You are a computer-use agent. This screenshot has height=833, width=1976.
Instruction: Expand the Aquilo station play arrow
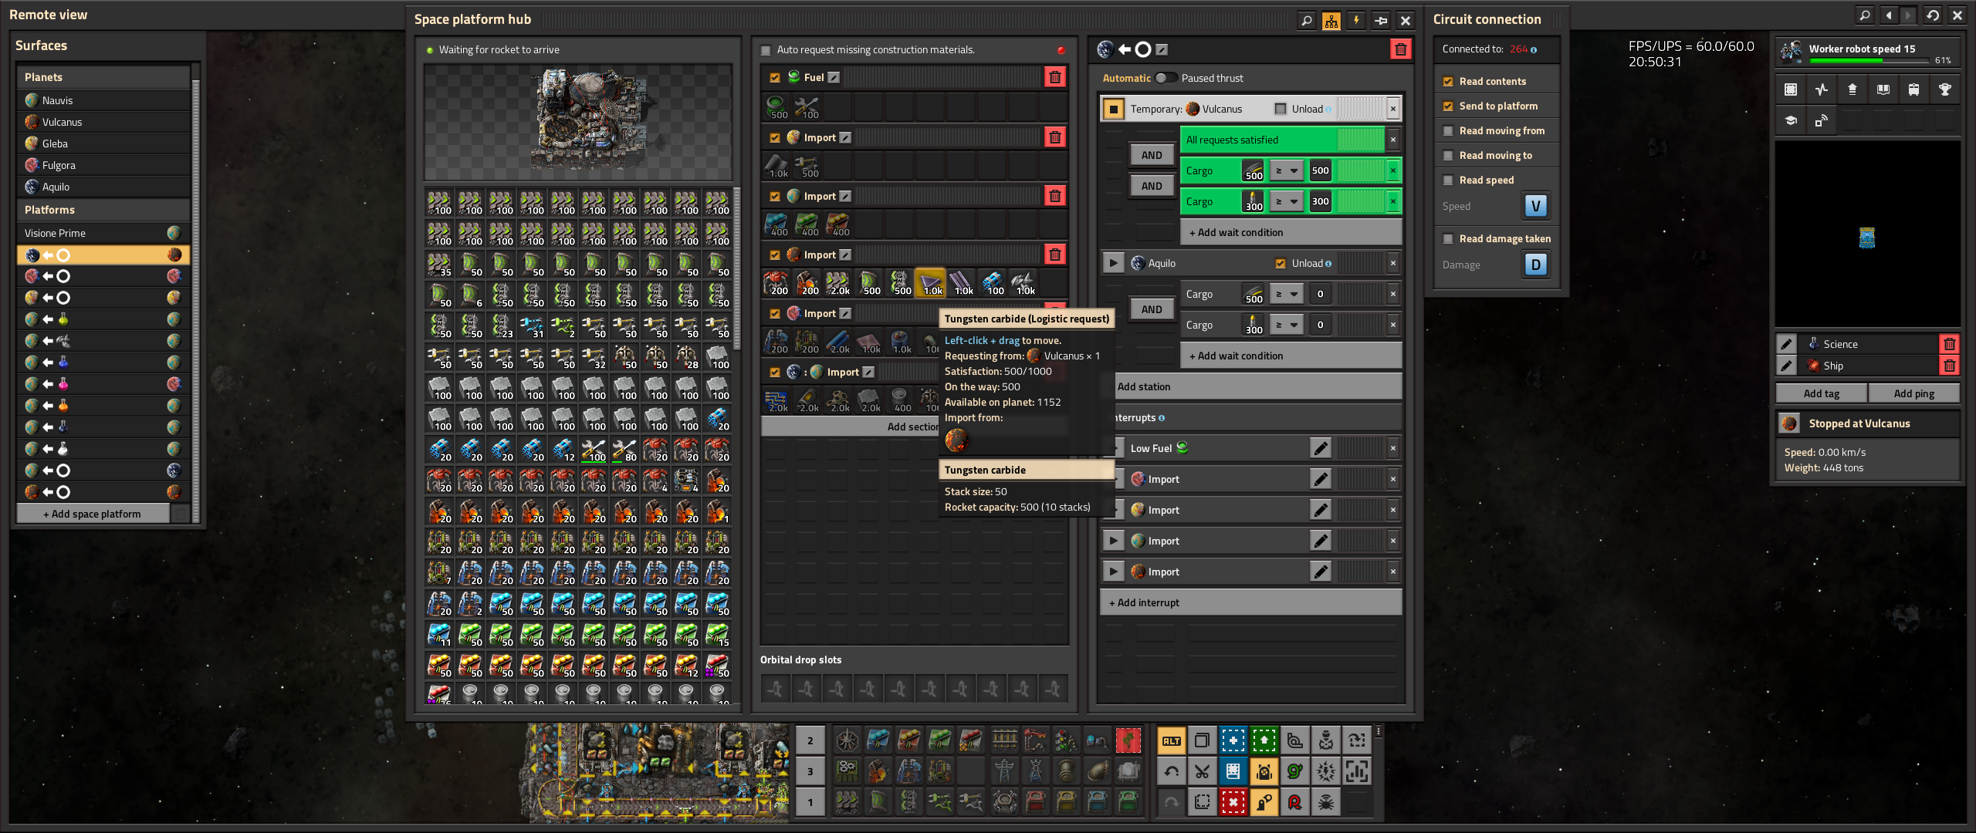click(x=1113, y=263)
